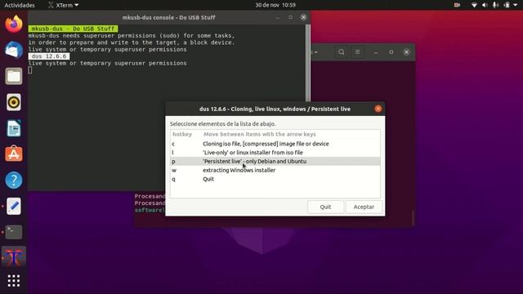Open the system menu arrow in top bar

point(516,5)
